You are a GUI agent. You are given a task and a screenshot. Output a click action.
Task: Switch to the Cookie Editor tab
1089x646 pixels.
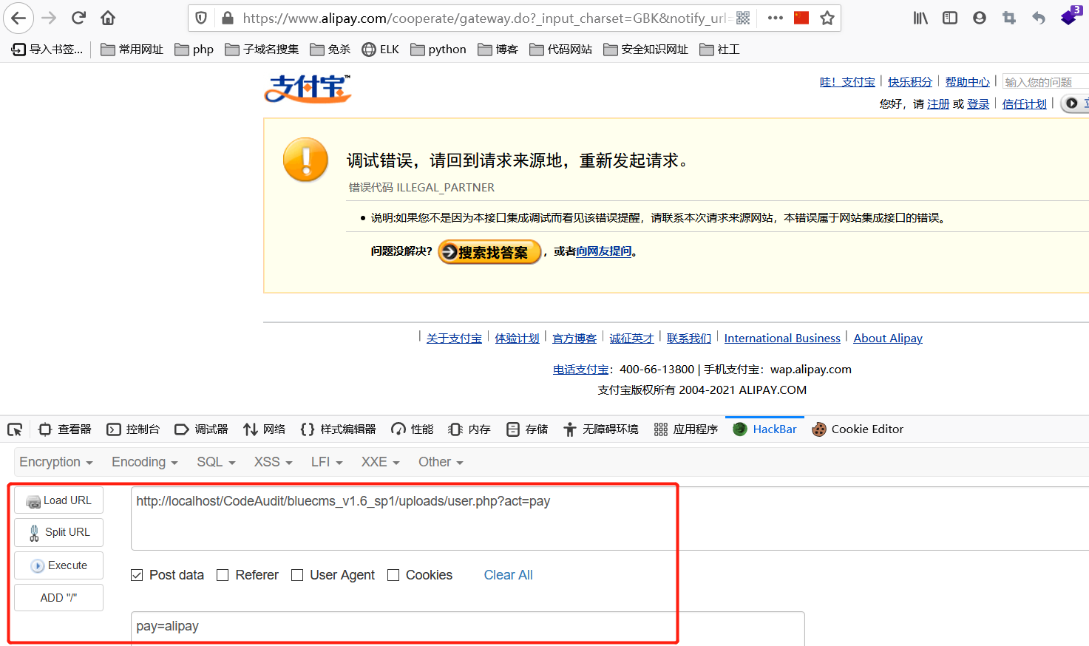pyautogui.click(x=858, y=429)
